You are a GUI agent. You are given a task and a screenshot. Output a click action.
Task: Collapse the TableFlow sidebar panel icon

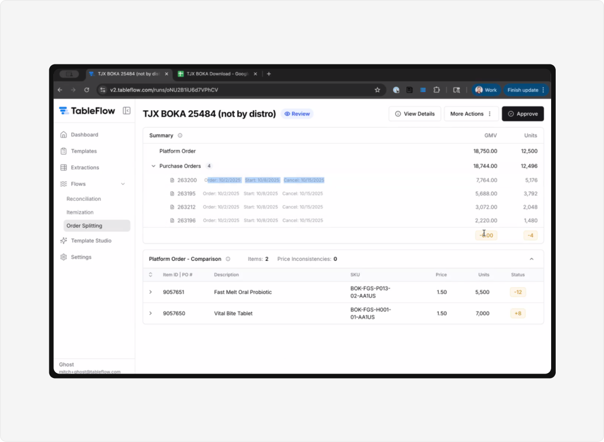(126, 111)
